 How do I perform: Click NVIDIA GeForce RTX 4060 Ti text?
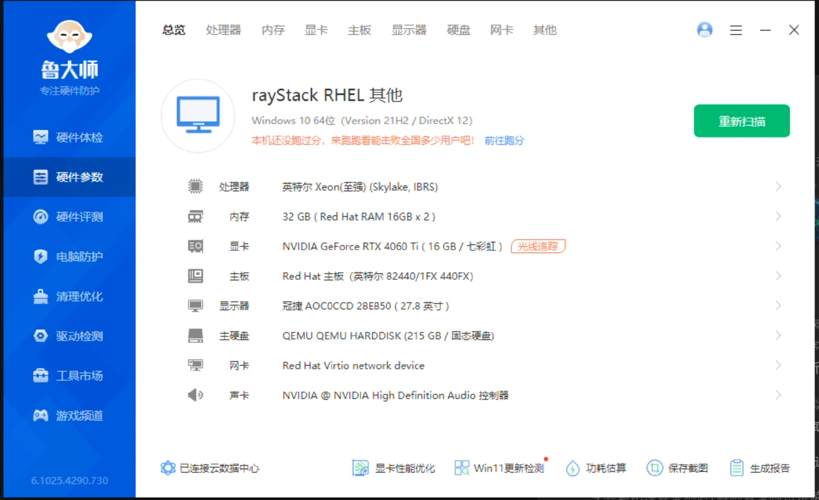click(x=392, y=246)
